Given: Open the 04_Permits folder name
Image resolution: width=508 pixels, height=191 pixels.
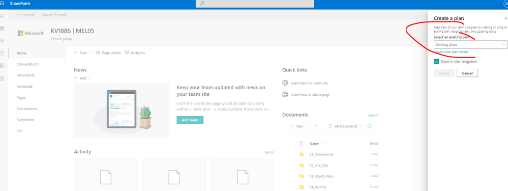Looking at the screenshot, I should tap(318, 187).
